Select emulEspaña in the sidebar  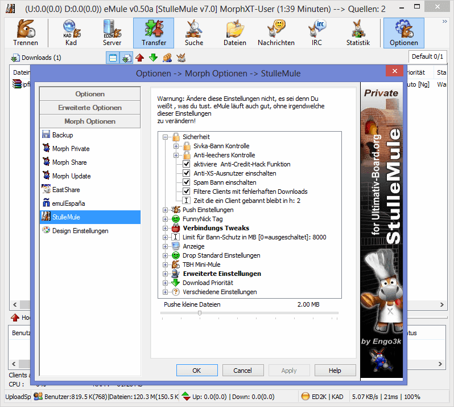[90, 203]
